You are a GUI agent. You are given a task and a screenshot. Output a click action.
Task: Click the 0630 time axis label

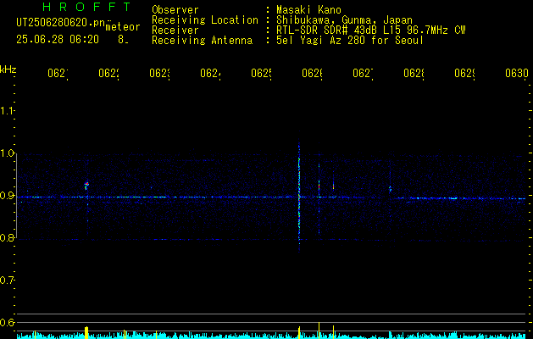coord(517,74)
